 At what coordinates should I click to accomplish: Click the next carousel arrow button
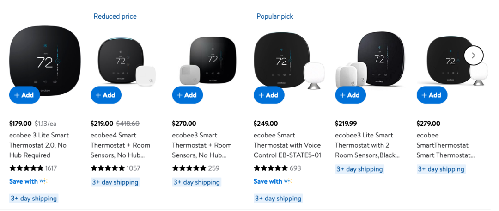click(x=474, y=56)
